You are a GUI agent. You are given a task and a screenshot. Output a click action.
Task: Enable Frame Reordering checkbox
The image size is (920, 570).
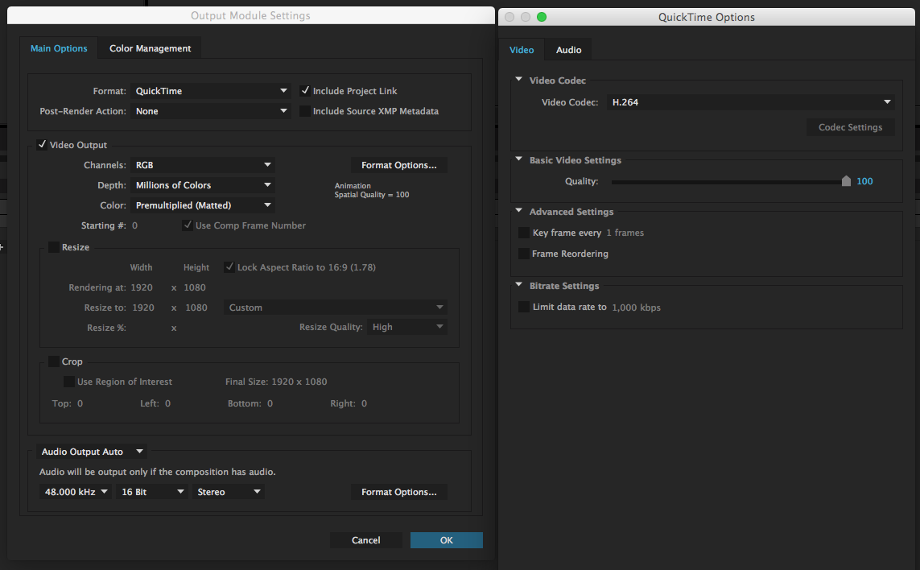pyautogui.click(x=524, y=254)
